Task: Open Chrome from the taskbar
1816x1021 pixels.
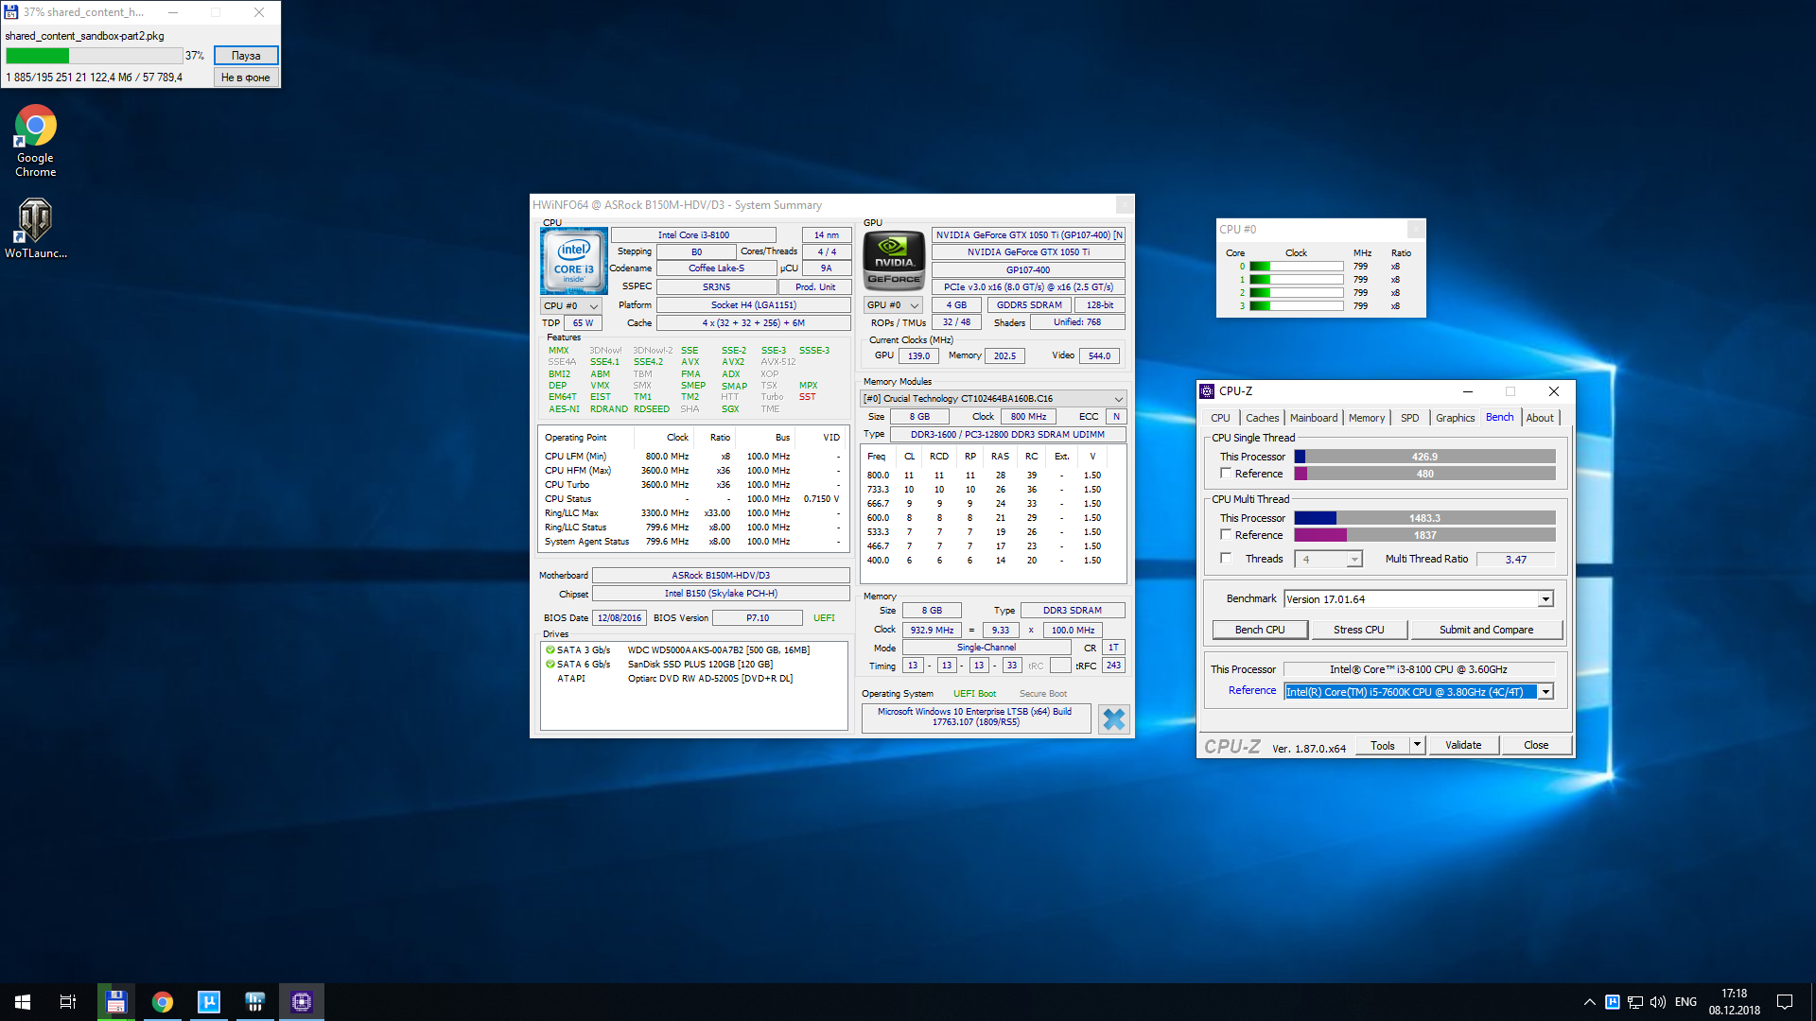Action: [x=163, y=1002]
